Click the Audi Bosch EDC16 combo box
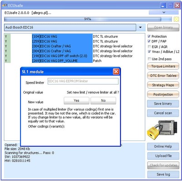The width and height of the screenshot is (182, 181). (x=70, y=27)
